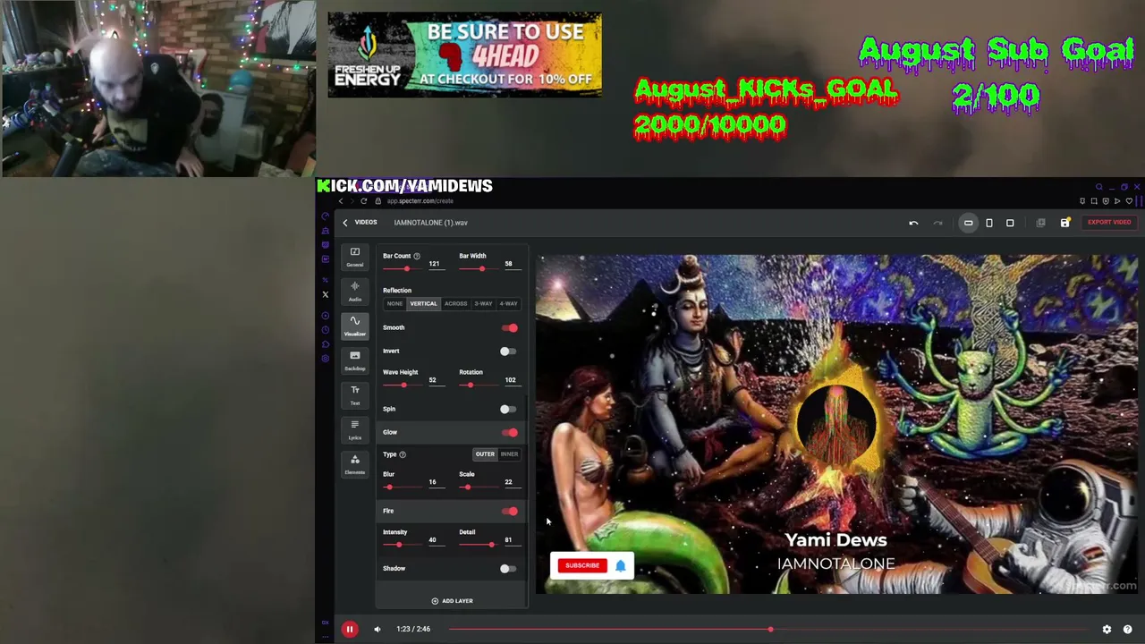Pause video playback
The width and height of the screenshot is (1145, 644).
[350, 630]
